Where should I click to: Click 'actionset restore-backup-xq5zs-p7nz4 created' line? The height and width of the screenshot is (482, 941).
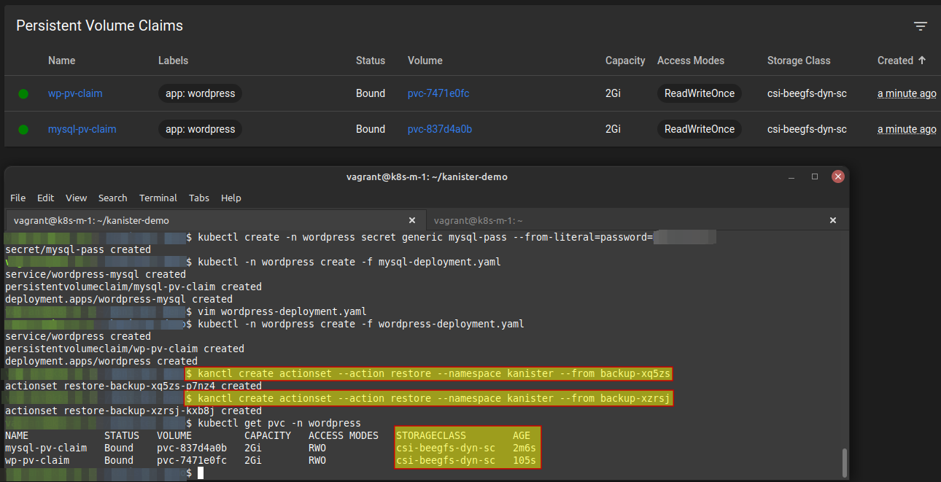(133, 386)
